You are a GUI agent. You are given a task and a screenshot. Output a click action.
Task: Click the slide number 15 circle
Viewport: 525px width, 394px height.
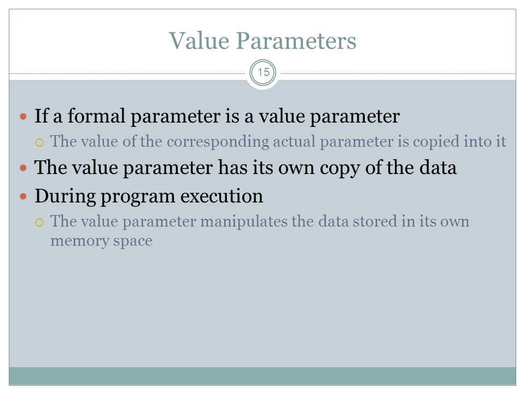[x=263, y=72]
